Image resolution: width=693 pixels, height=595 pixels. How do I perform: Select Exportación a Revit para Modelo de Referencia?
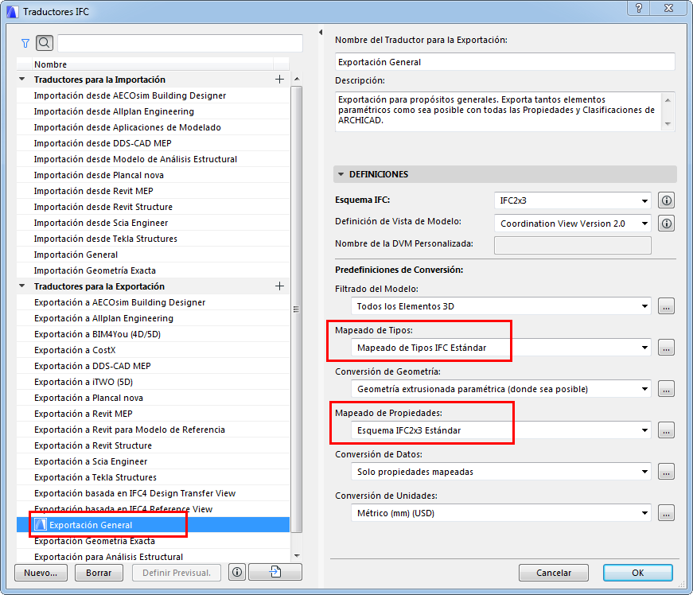coord(153,430)
